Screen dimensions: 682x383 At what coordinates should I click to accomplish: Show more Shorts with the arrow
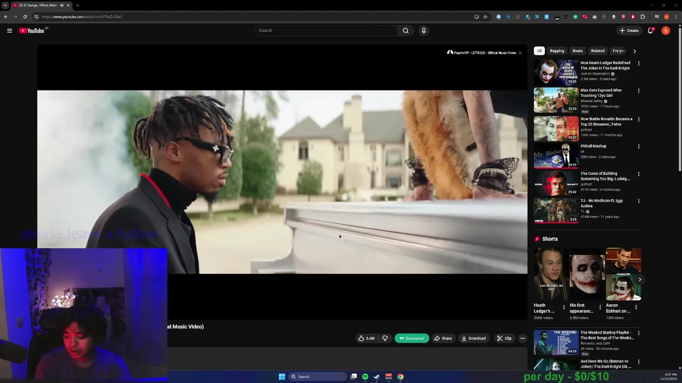tap(639, 279)
